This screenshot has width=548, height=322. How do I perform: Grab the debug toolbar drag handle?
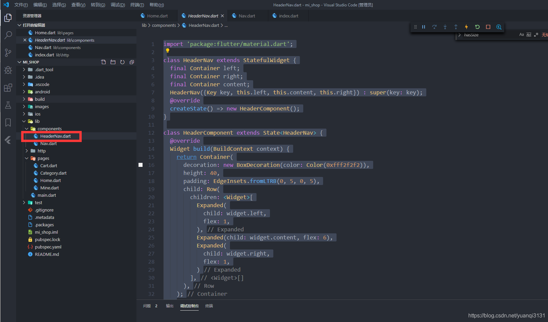pos(416,27)
